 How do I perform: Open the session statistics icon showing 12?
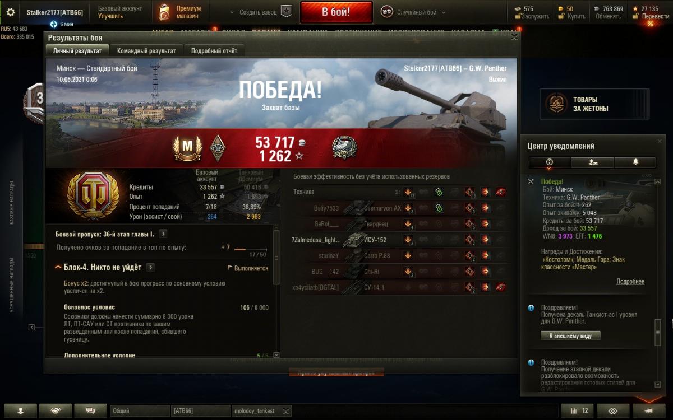click(578, 410)
